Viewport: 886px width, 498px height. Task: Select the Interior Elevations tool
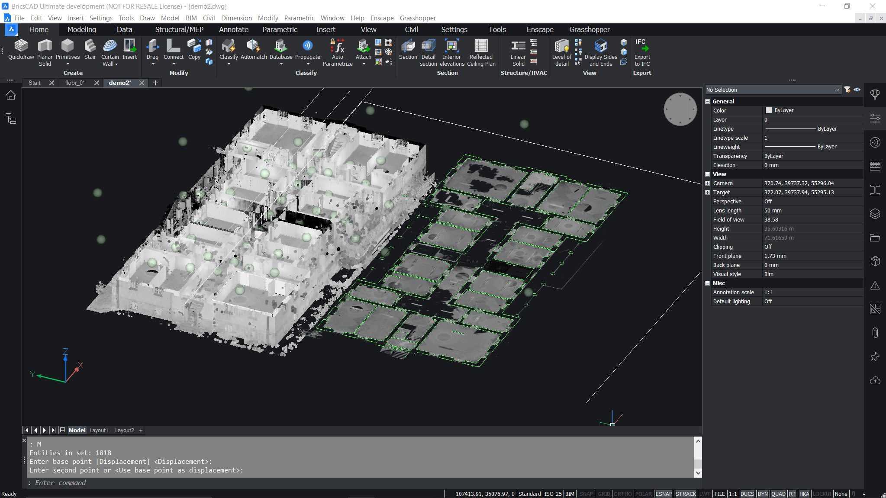coord(451,50)
